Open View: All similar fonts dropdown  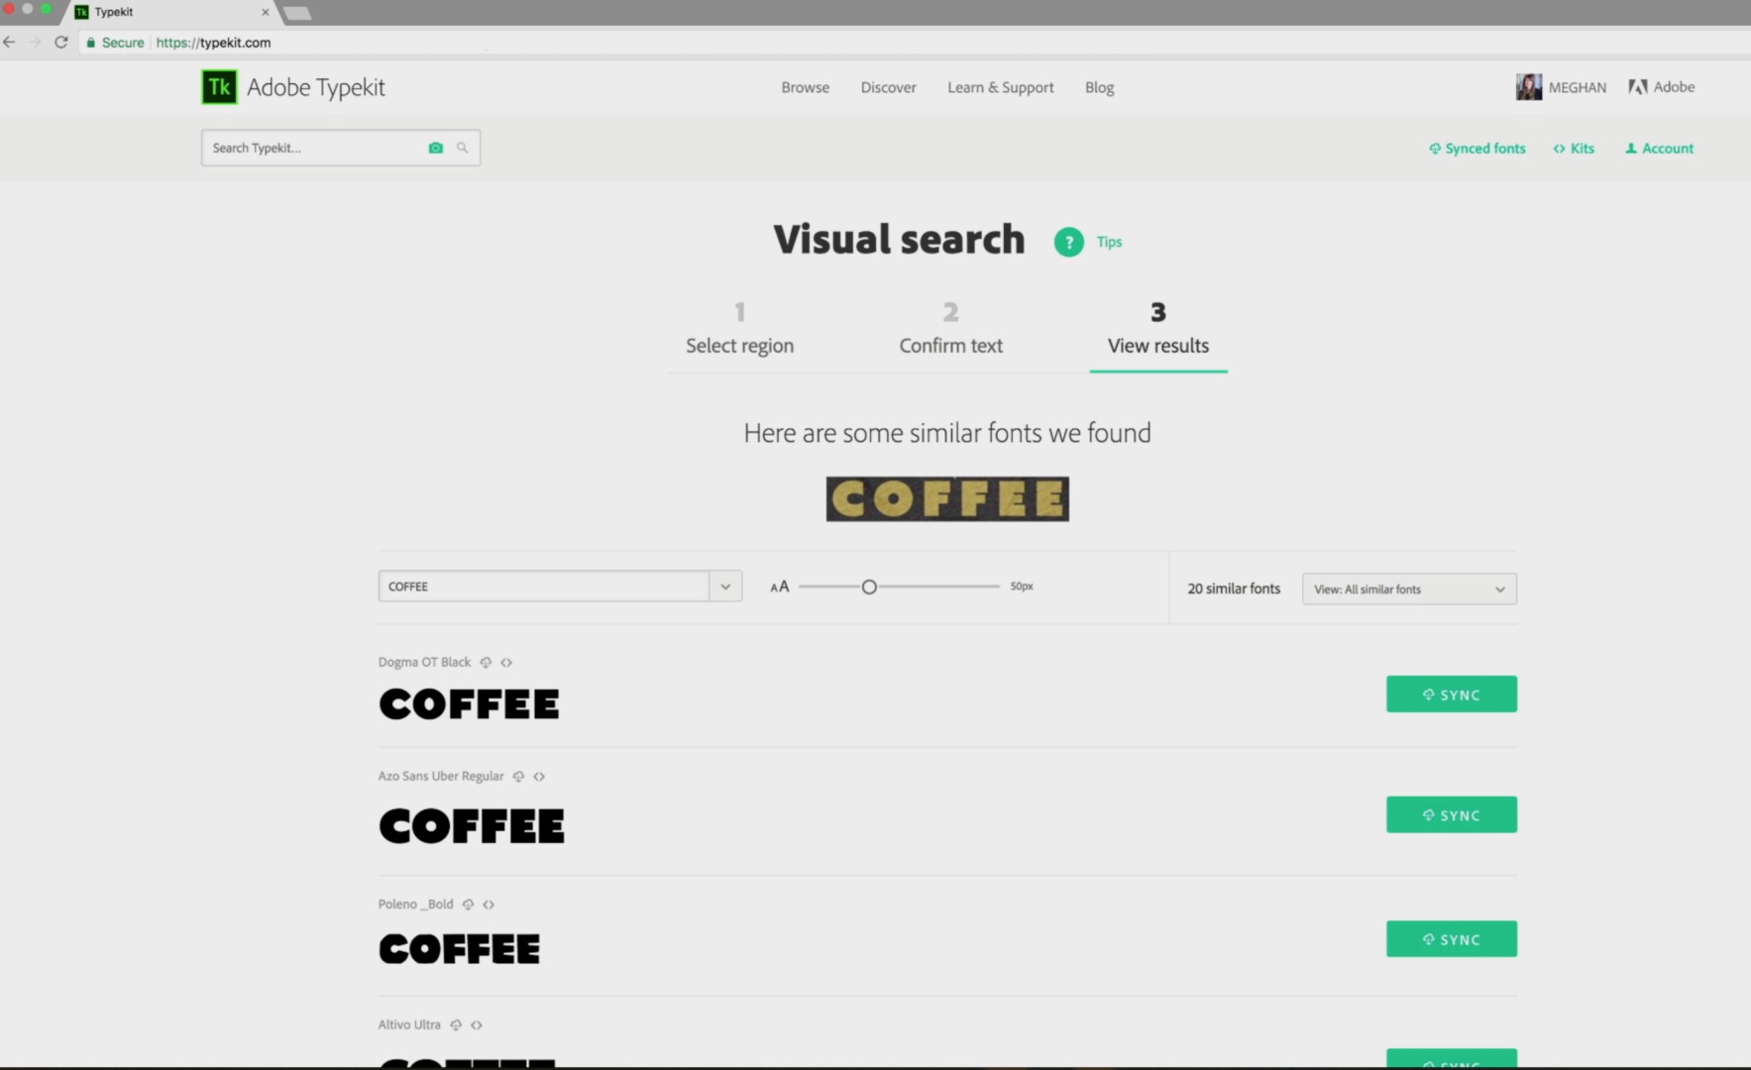click(x=1409, y=589)
